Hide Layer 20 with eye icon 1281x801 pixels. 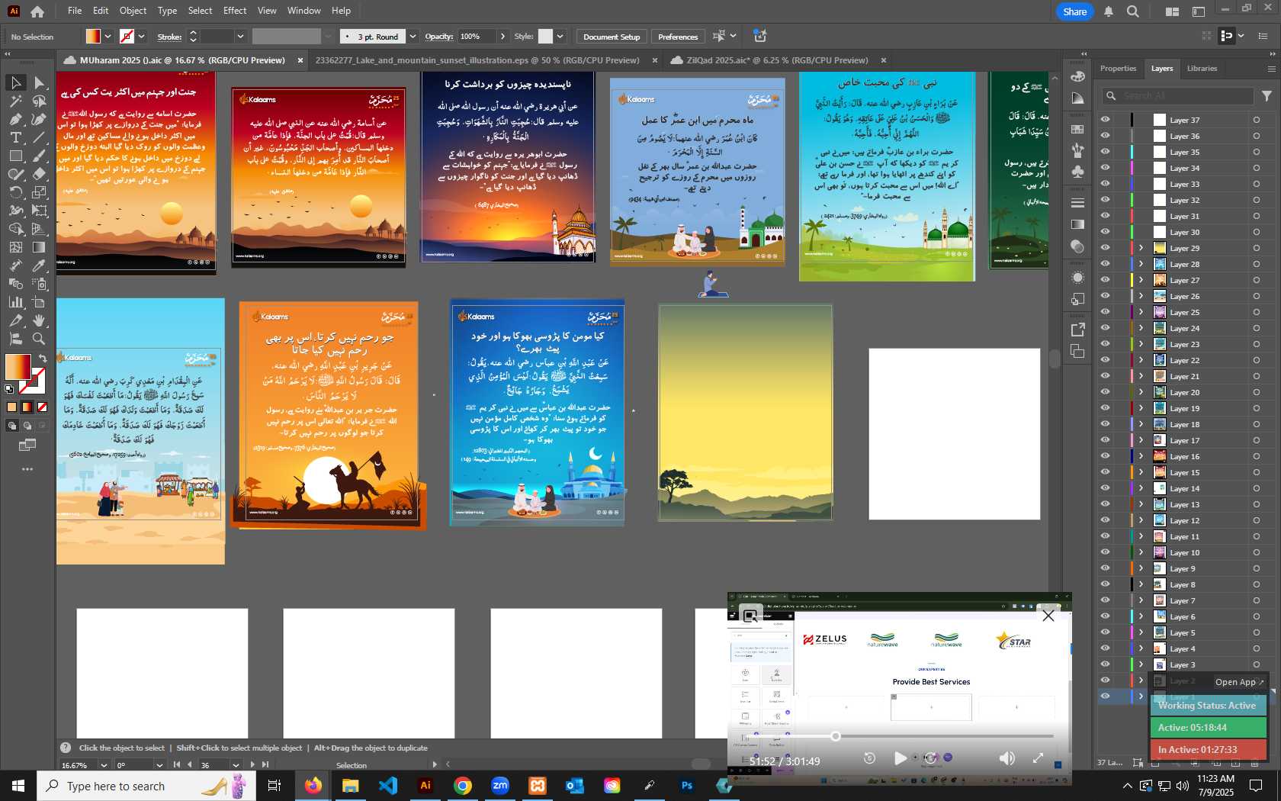tap(1105, 392)
